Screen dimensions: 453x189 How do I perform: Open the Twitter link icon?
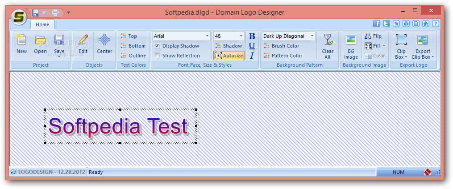[x=387, y=24]
